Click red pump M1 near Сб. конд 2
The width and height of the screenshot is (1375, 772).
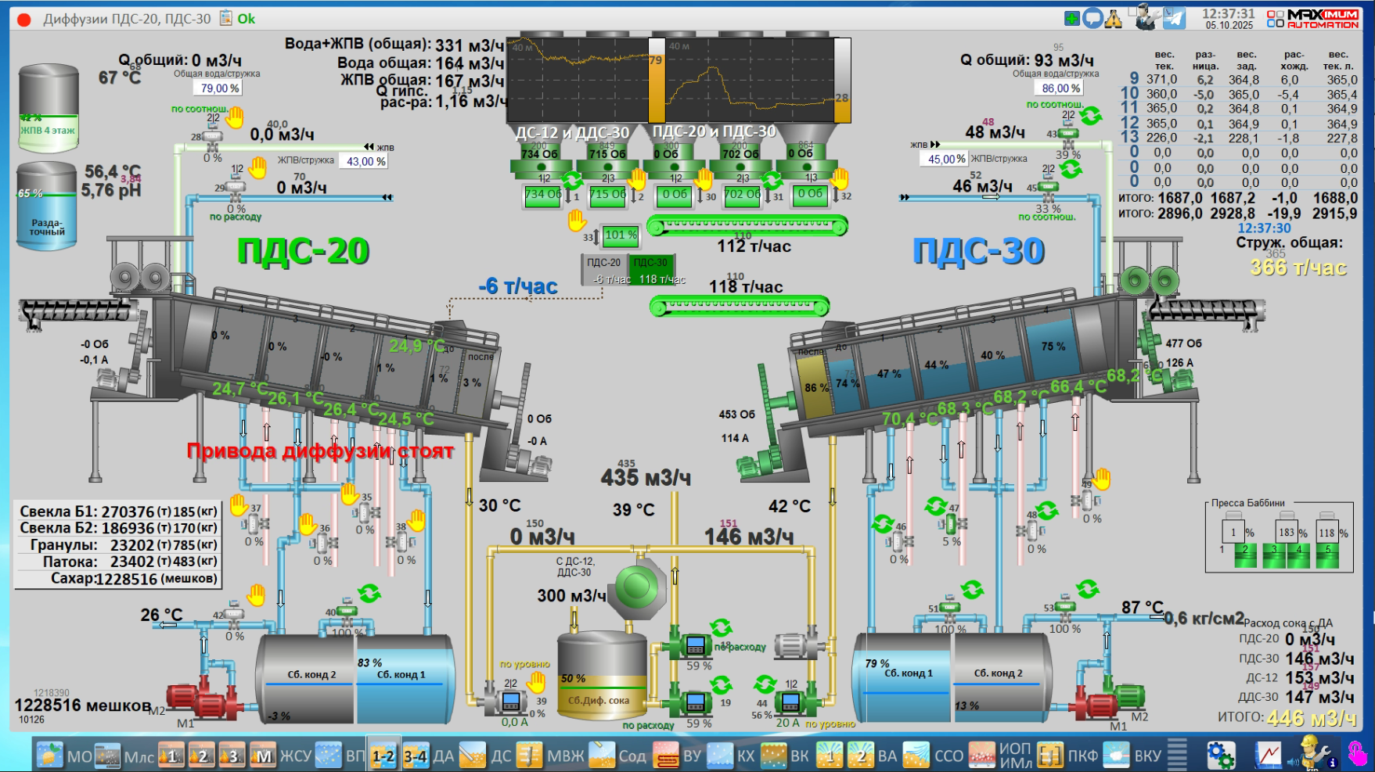(200, 698)
